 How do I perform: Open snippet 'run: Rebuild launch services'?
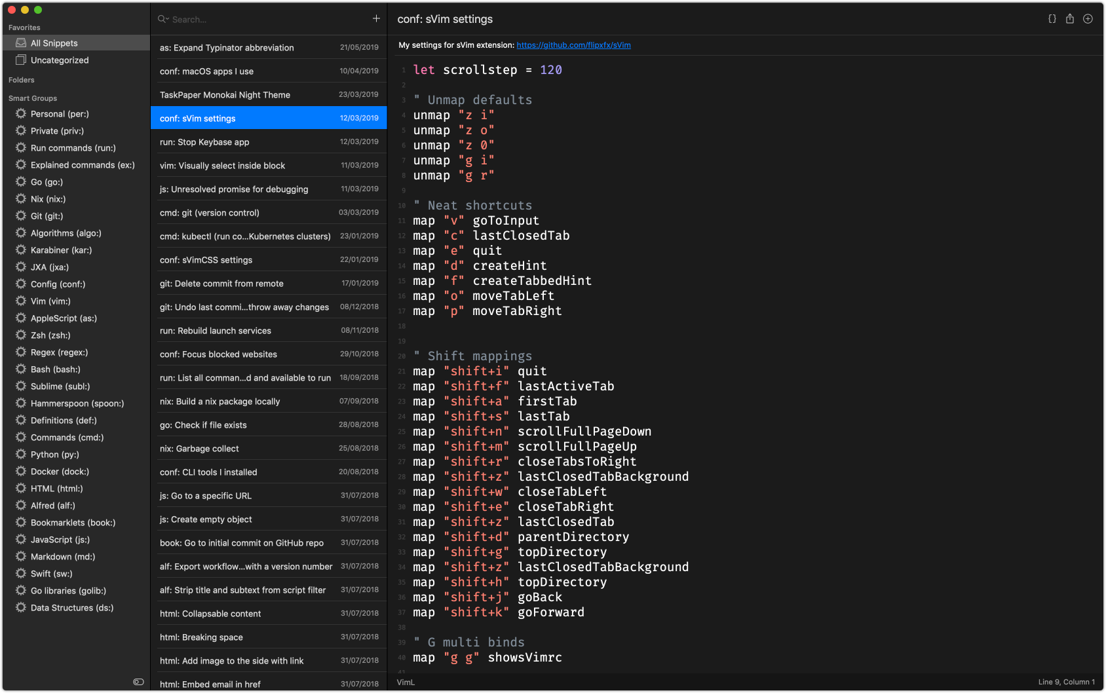(269, 331)
